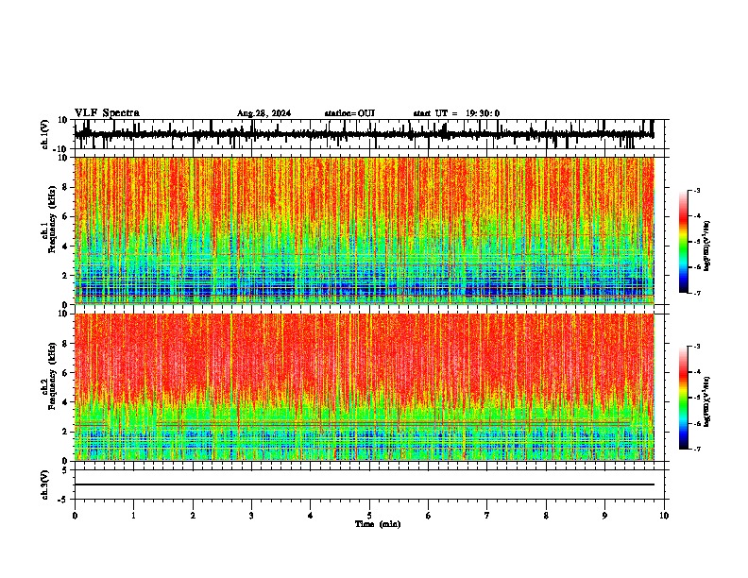Click the ch.2 "Frequency (kHz)" axis label
This screenshot has width=748, height=578.
pyautogui.click(x=52, y=376)
